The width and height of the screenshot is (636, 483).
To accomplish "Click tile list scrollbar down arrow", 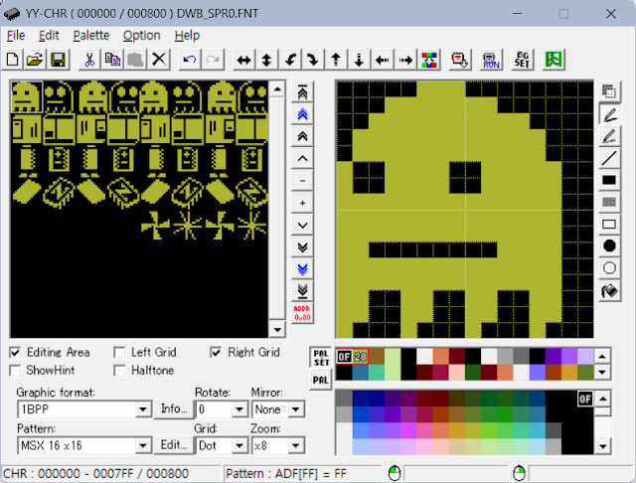I will [x=277, y=330].
